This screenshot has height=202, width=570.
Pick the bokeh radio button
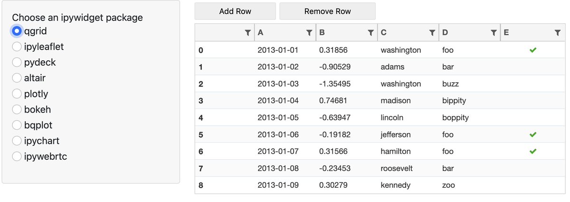(17, 109)
